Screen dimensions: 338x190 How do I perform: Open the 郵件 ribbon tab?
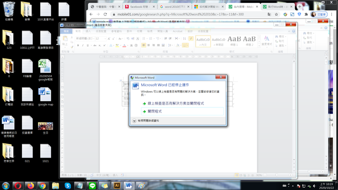pyautogui.click(x=129, y=31)
